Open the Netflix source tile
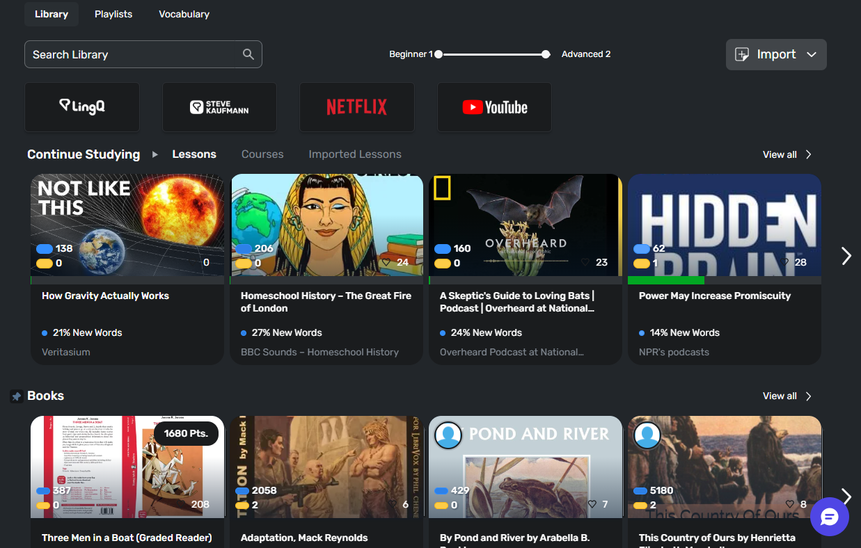Screen dimensions: 861x548 [357, 107]
